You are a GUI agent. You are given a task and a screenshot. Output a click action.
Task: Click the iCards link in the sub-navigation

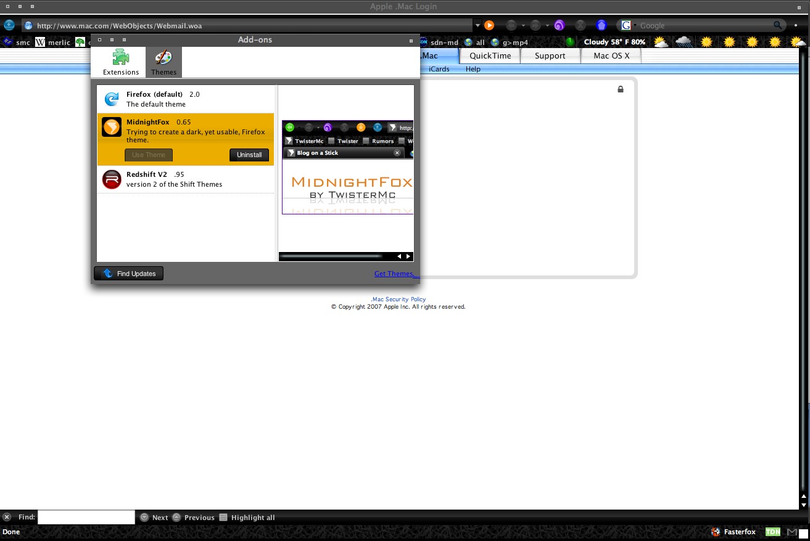click(439, 69)
